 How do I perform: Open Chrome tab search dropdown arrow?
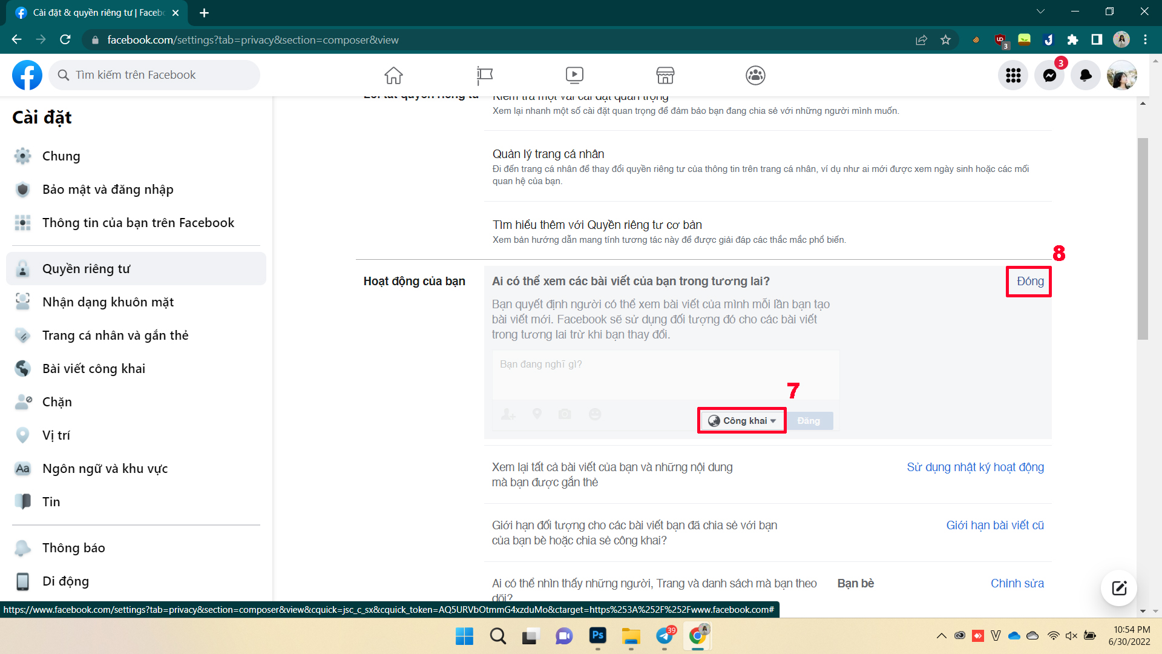pos(1041,12)
